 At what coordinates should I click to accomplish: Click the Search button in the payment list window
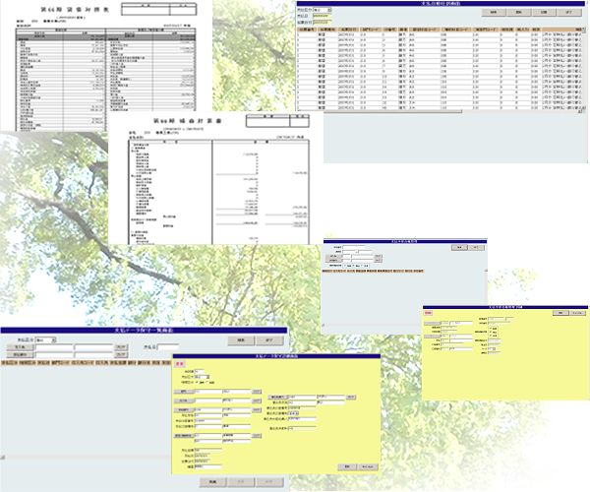pos(238,340)
